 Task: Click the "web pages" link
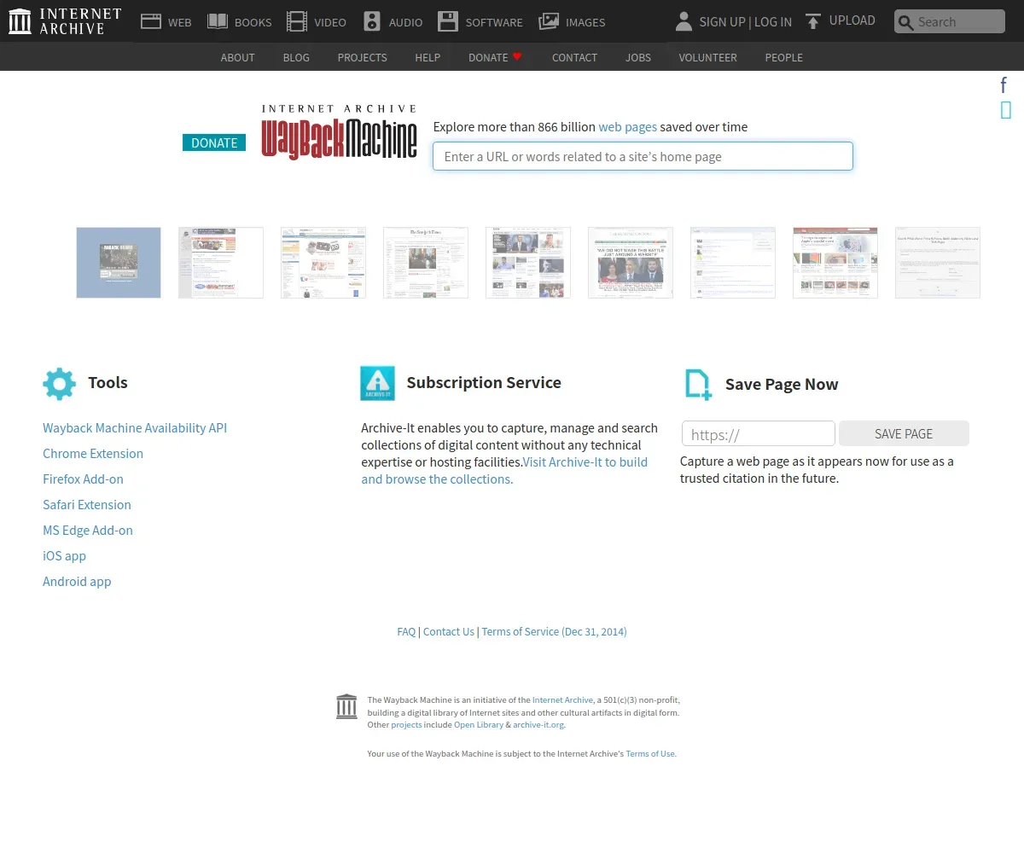627,126
